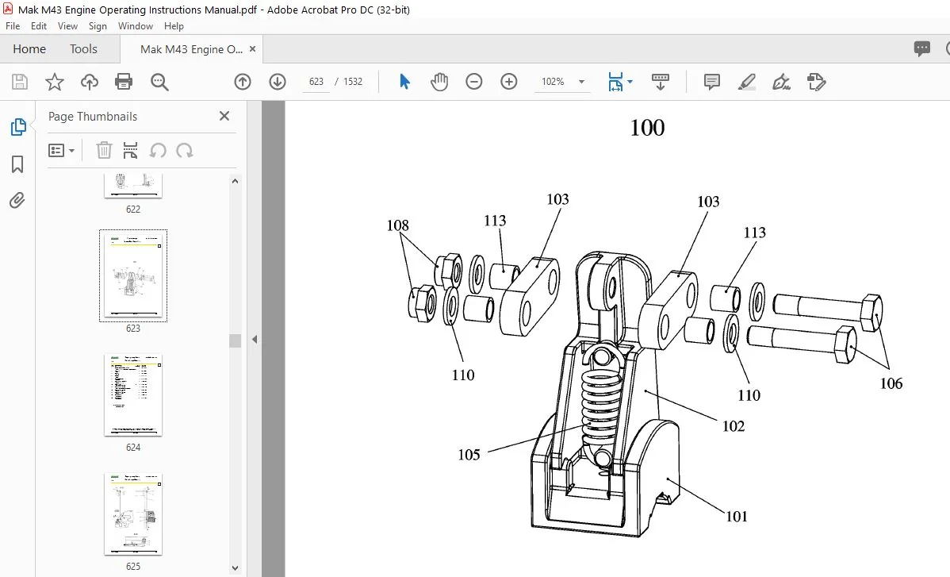Viewport: 950px width, 577px height.
Task: Switch to the Tools tab
Action: tap(83, 49)
